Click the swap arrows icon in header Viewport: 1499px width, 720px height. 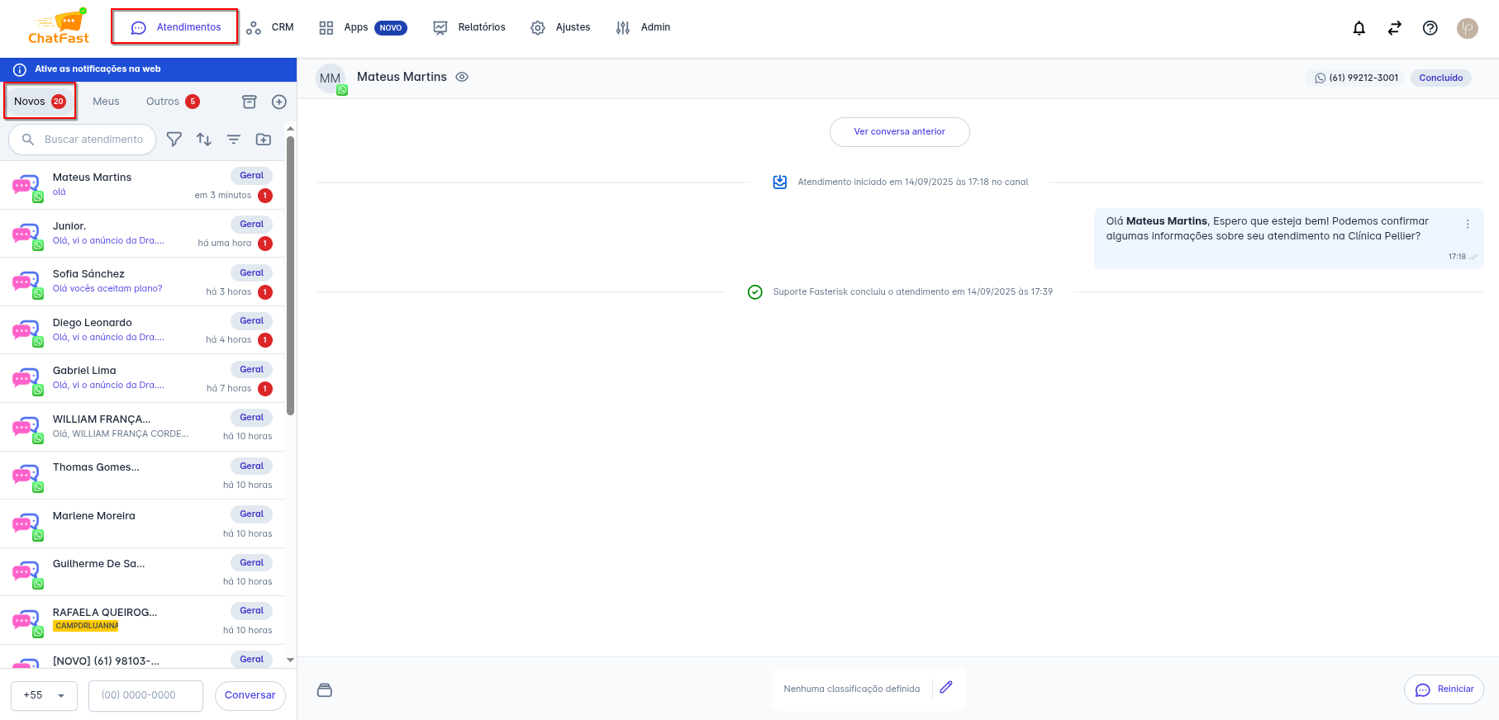click(x=1394, y=28)
